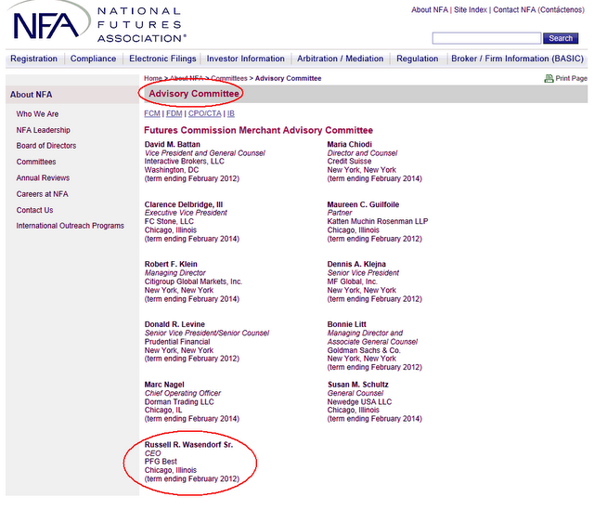The height and width of the screenshot is (523, 594).
Task: Click the name David M. Battan
Action: 173,145
